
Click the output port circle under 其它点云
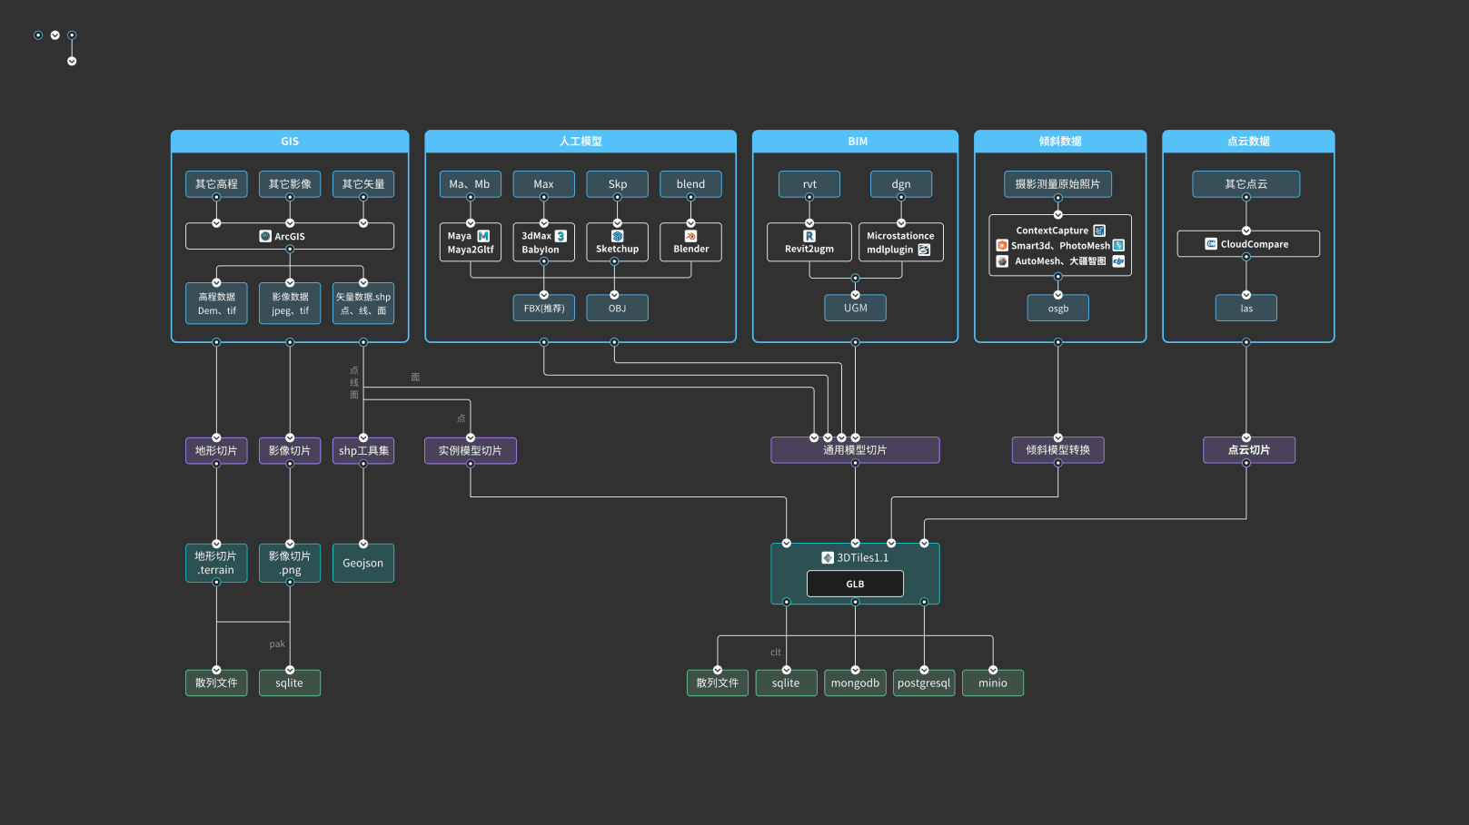coord(1246,197)
